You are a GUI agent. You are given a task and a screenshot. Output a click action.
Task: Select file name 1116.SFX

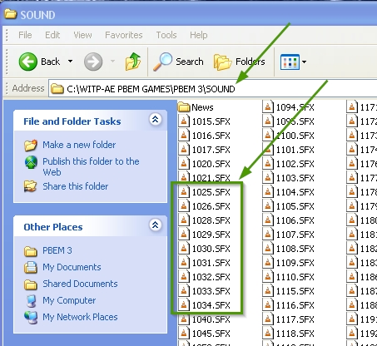(295, 305)
